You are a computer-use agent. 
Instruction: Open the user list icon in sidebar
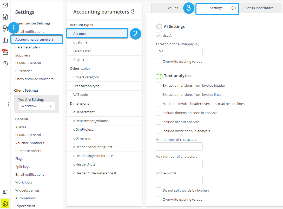point(5,192)
